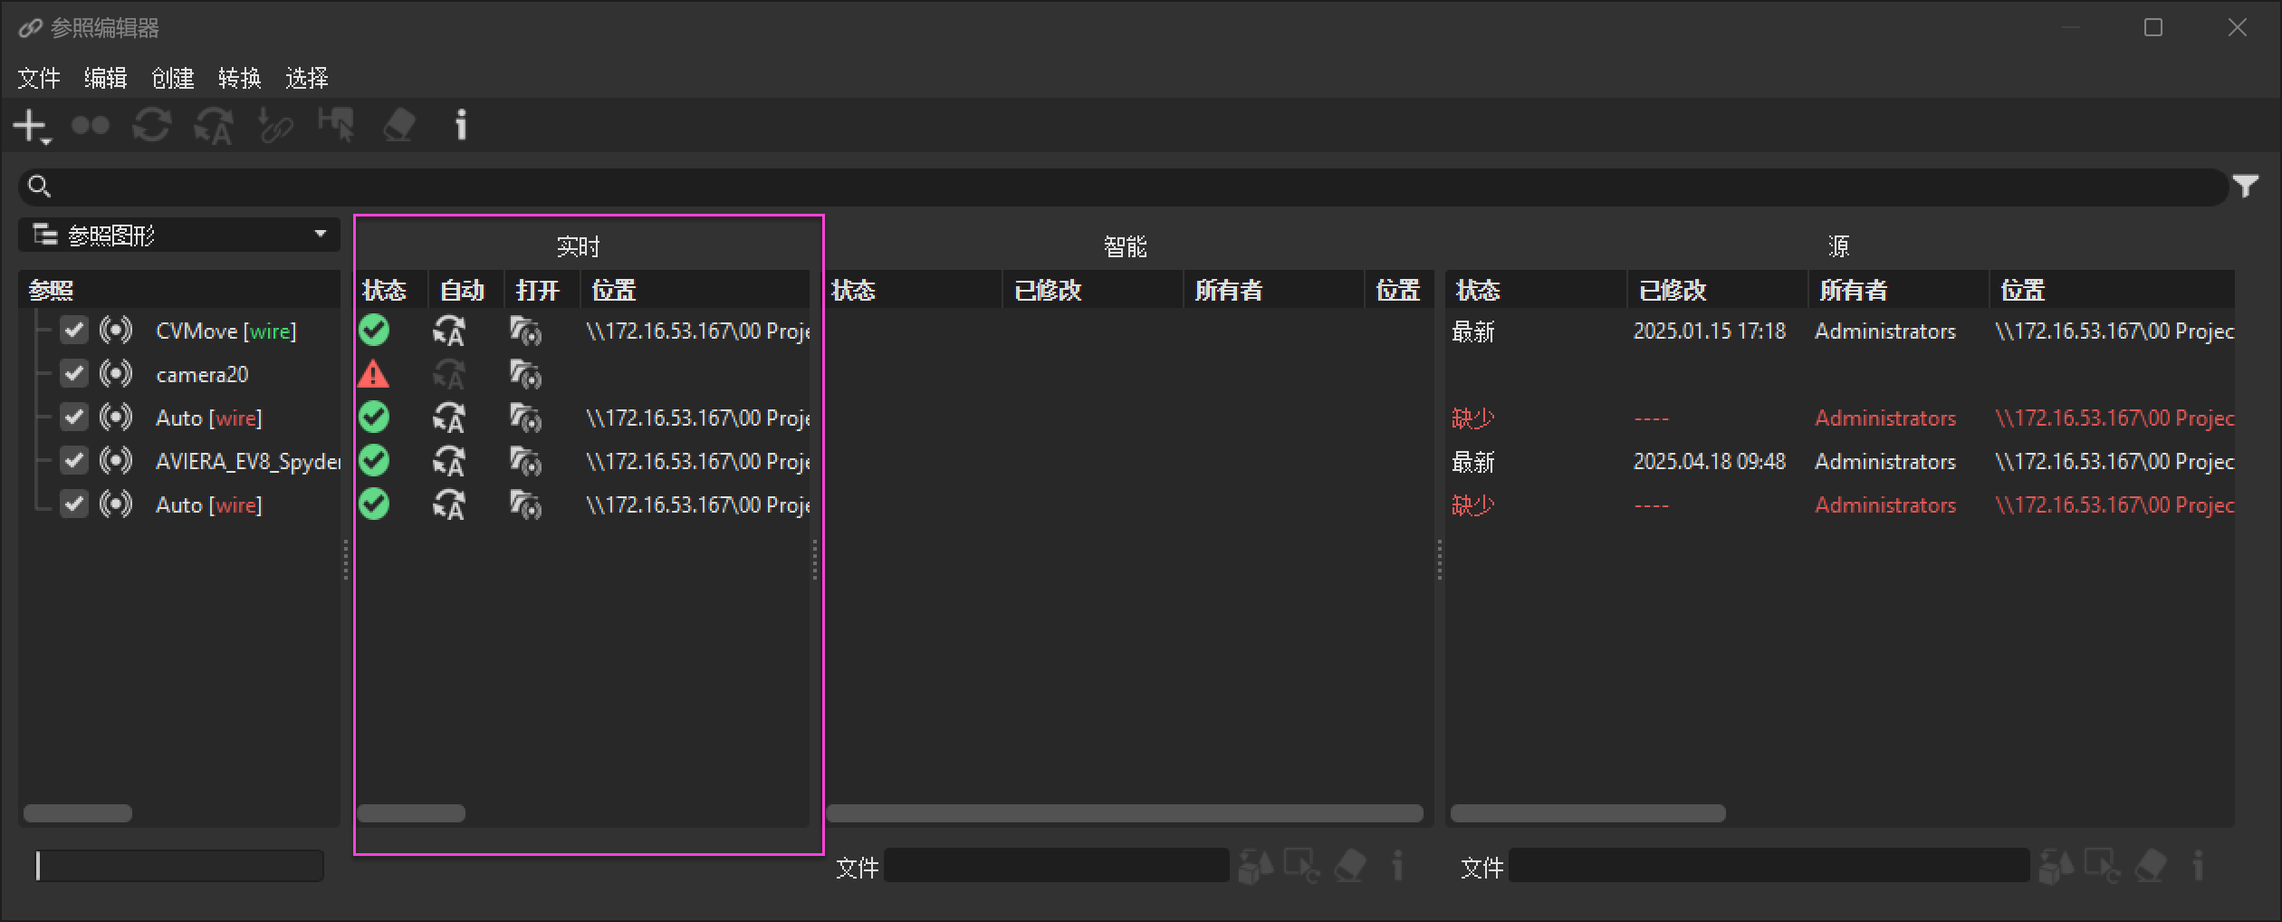Click reference icon next to AVIERA_EV8_Spyder
Viewport: 2282px width, 922px height.
tap(116, 460)
